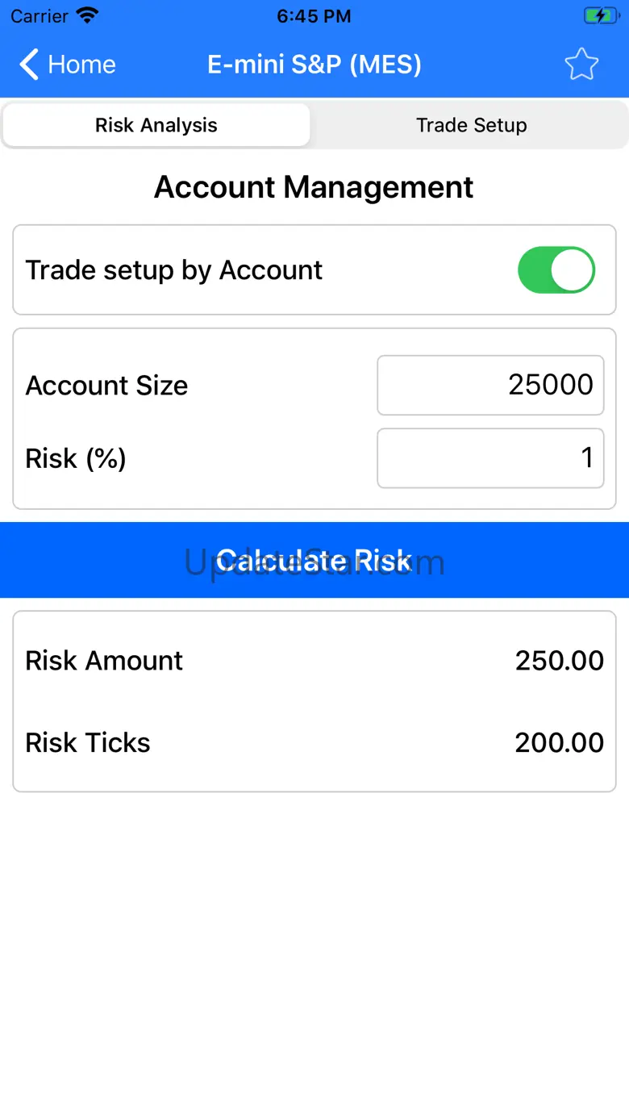Tap the Risk Amount value 250.00
629x1119 pixels.
(559, 661)
